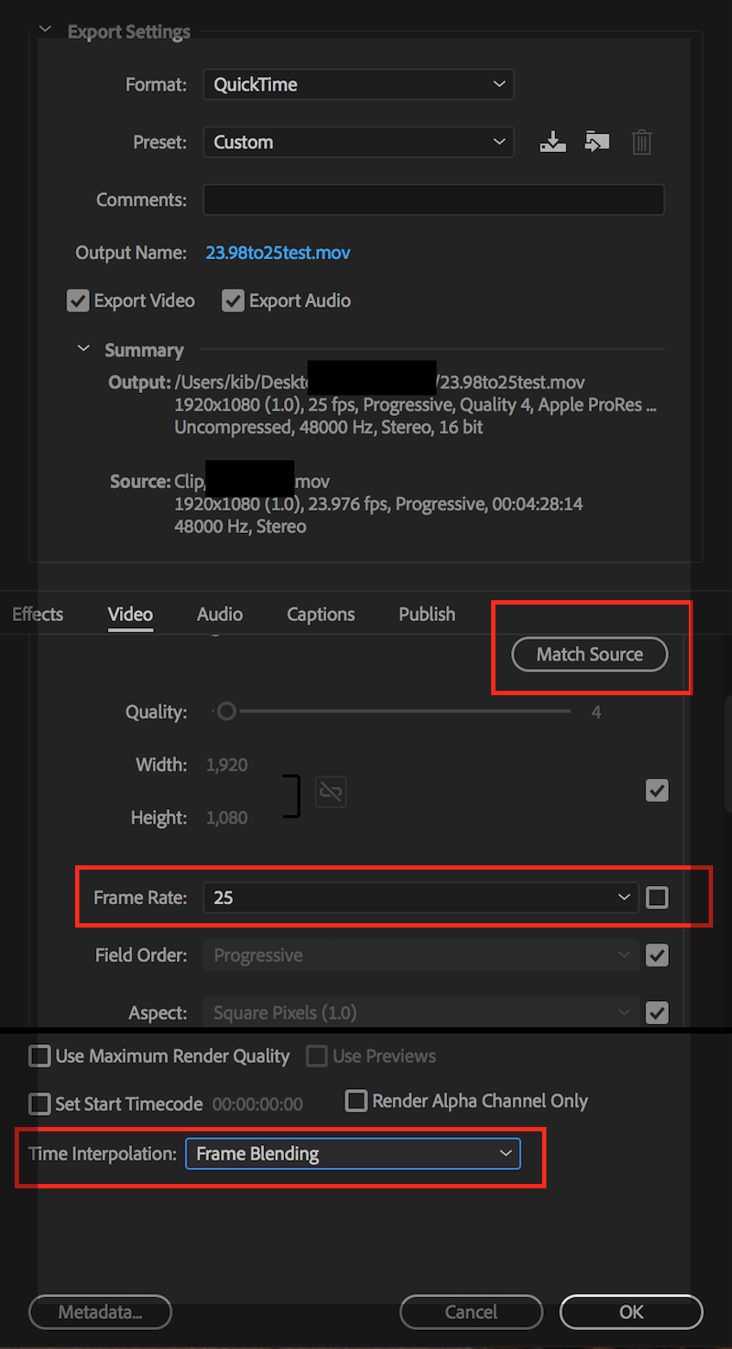Screen dimensions: 732x1349
Task: Click the Save Preset icon
Action: [553, 142]
